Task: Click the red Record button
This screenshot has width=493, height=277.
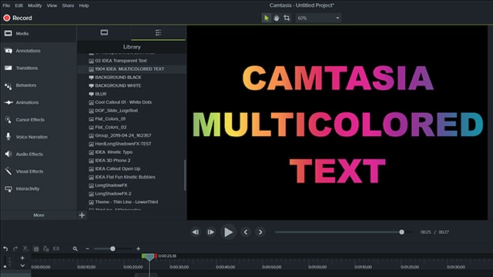Action: [x=18, y=18]
